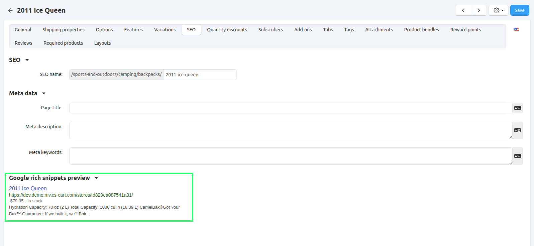This screenshot has width=534, height=246.
Task: Open the Tabs tab
Action: click(328, 30)
